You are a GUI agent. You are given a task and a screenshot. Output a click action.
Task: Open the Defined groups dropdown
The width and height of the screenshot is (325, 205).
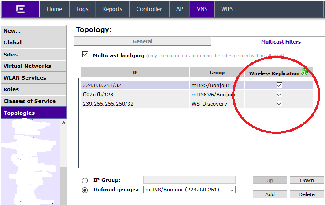[x=189, y=190]
